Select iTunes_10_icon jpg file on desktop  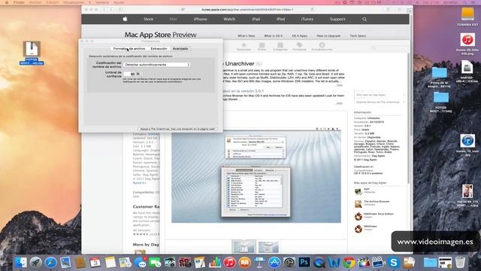(467, 145)
